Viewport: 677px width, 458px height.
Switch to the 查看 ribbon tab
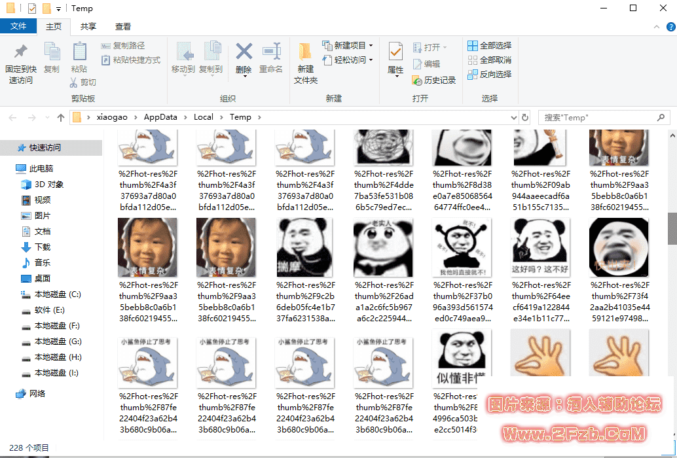coord(123,27)
